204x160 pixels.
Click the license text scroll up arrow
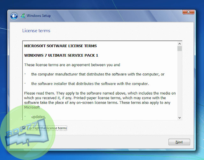pyautogui.click(x=179, y=44)
